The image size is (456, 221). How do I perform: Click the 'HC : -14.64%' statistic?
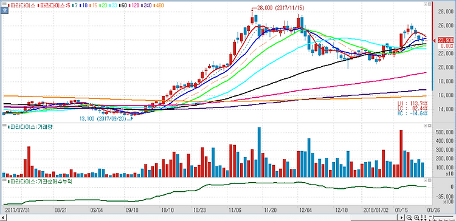[x=412, y=113]
